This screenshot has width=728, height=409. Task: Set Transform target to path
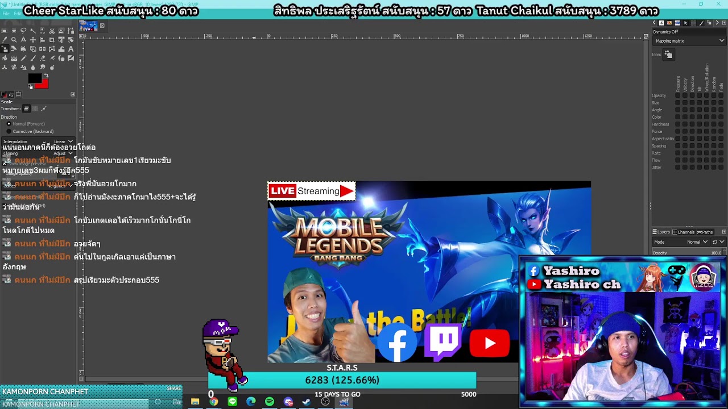pos(44,108)
